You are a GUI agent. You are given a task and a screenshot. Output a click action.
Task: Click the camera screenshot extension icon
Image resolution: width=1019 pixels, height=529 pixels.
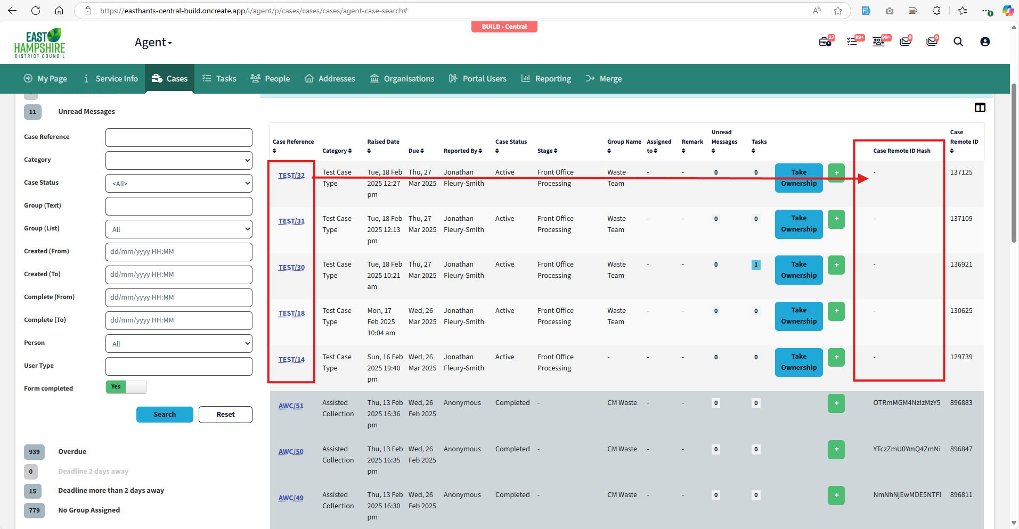(890, 11)
